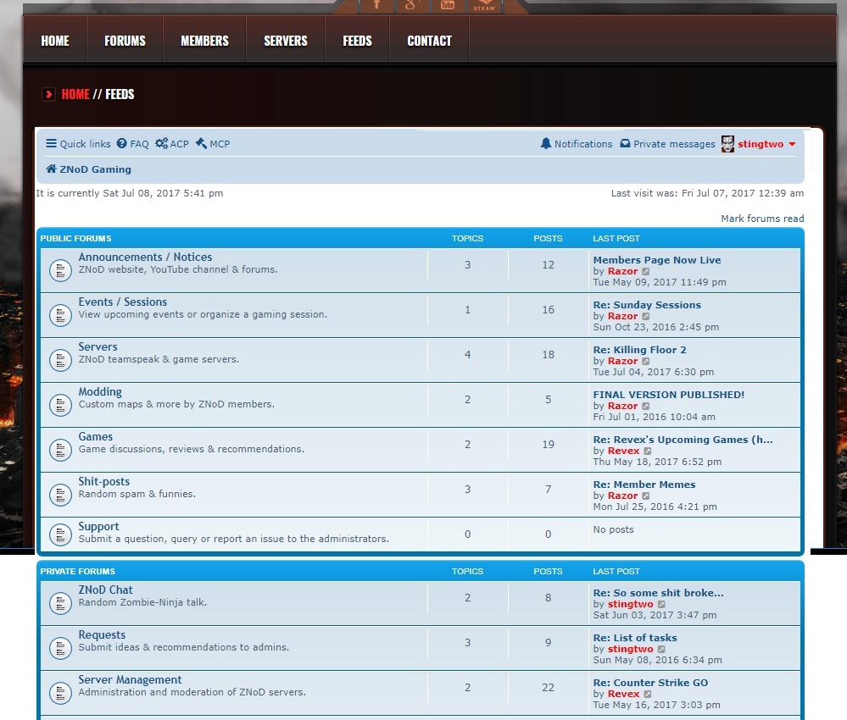
Task: View latest post icon in Servers row
Action: pyautogui.click(x=646, y=362)
